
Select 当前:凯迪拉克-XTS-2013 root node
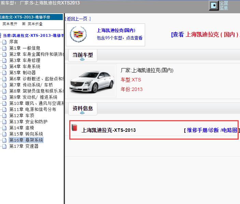(33, 35)
